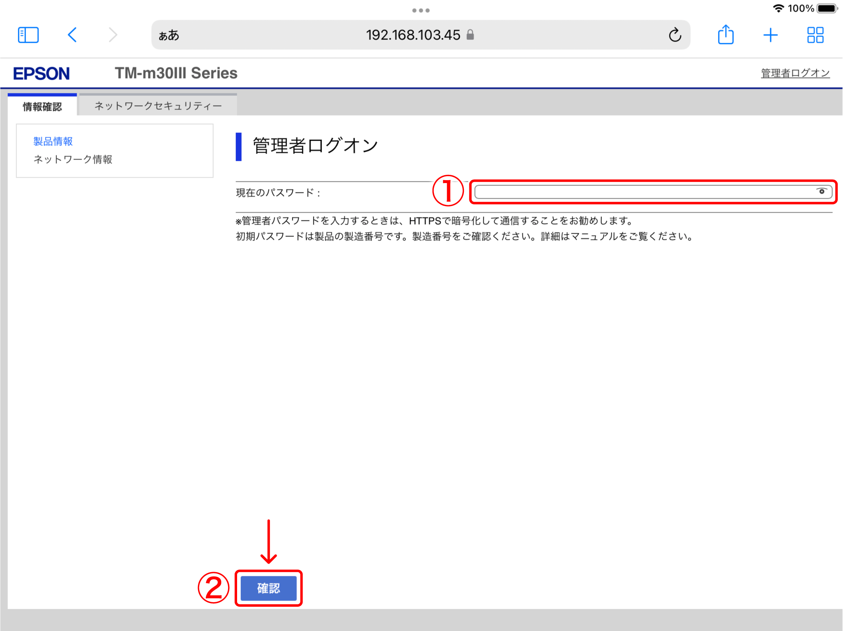This screenshot has height=631, width=843.
Task: Show the tab overview grid icon
Action: click(x=815, y=35)
